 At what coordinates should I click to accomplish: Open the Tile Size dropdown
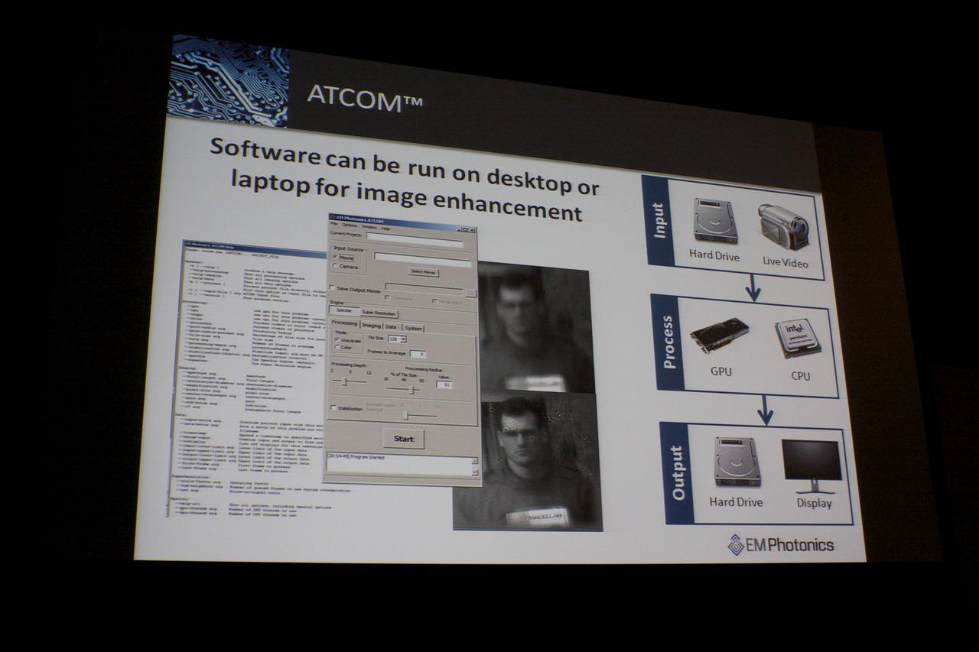[x=397, y=339]
